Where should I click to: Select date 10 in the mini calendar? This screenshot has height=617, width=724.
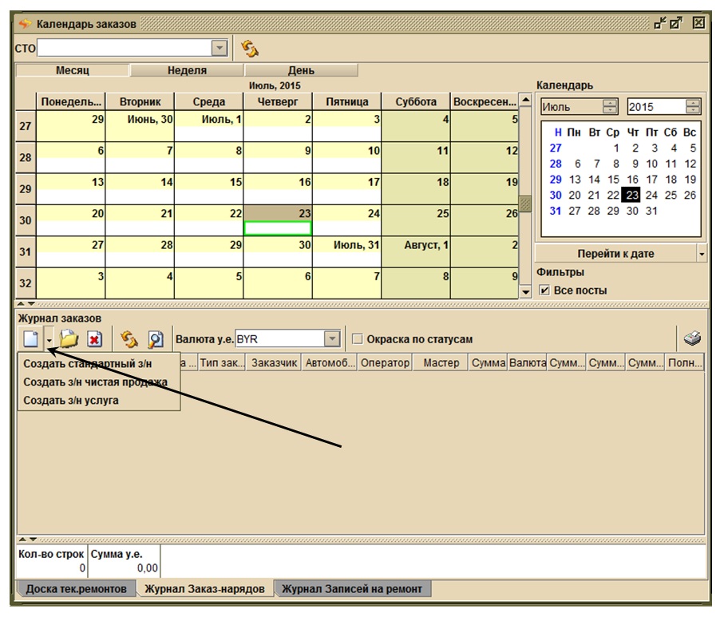651,164
